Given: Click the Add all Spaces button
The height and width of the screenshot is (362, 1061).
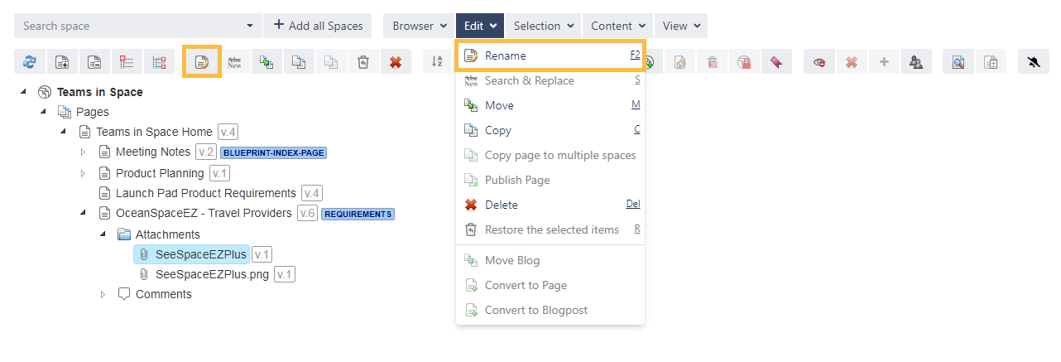Looking at the screenshot, I should 318,26.
